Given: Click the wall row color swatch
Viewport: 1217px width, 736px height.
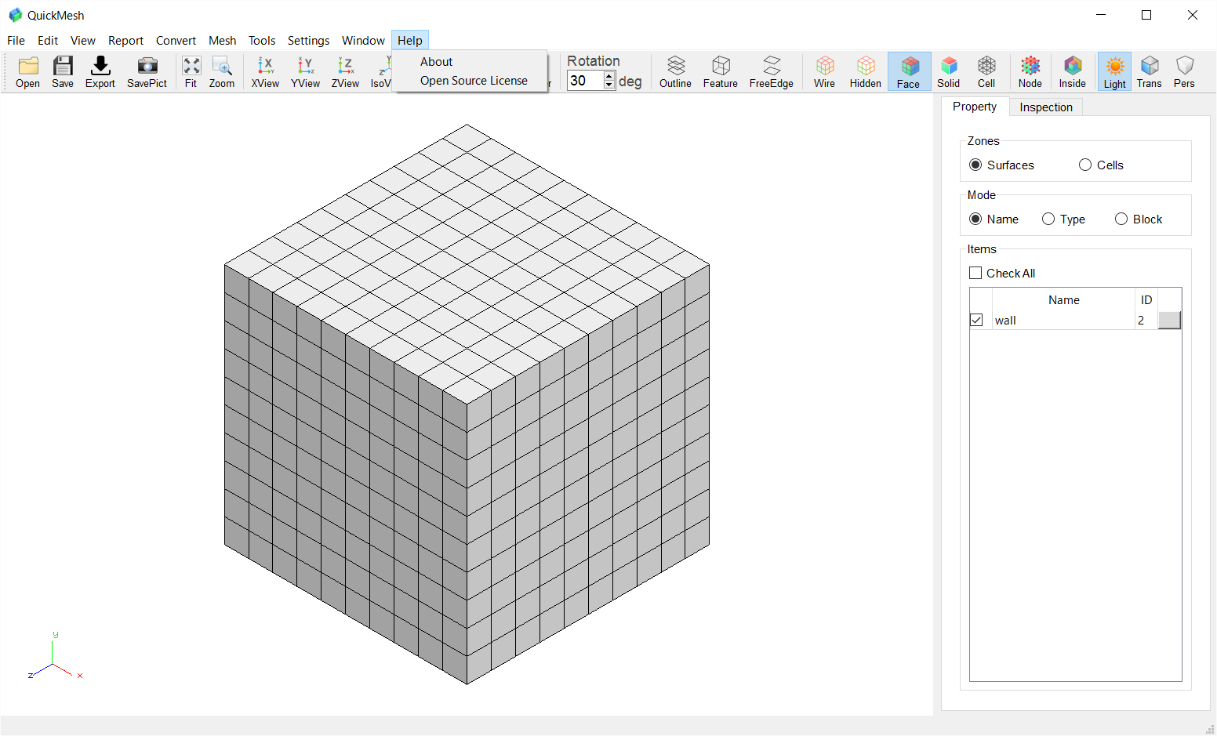Looking at the screenshot, I should coord(1169,320).
